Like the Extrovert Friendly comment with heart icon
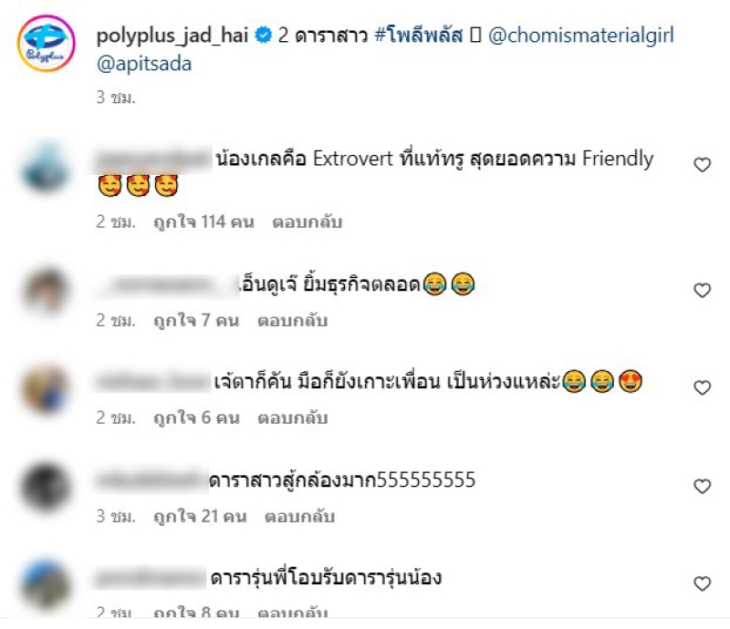 pyautogui.click(x=702, y=165)
